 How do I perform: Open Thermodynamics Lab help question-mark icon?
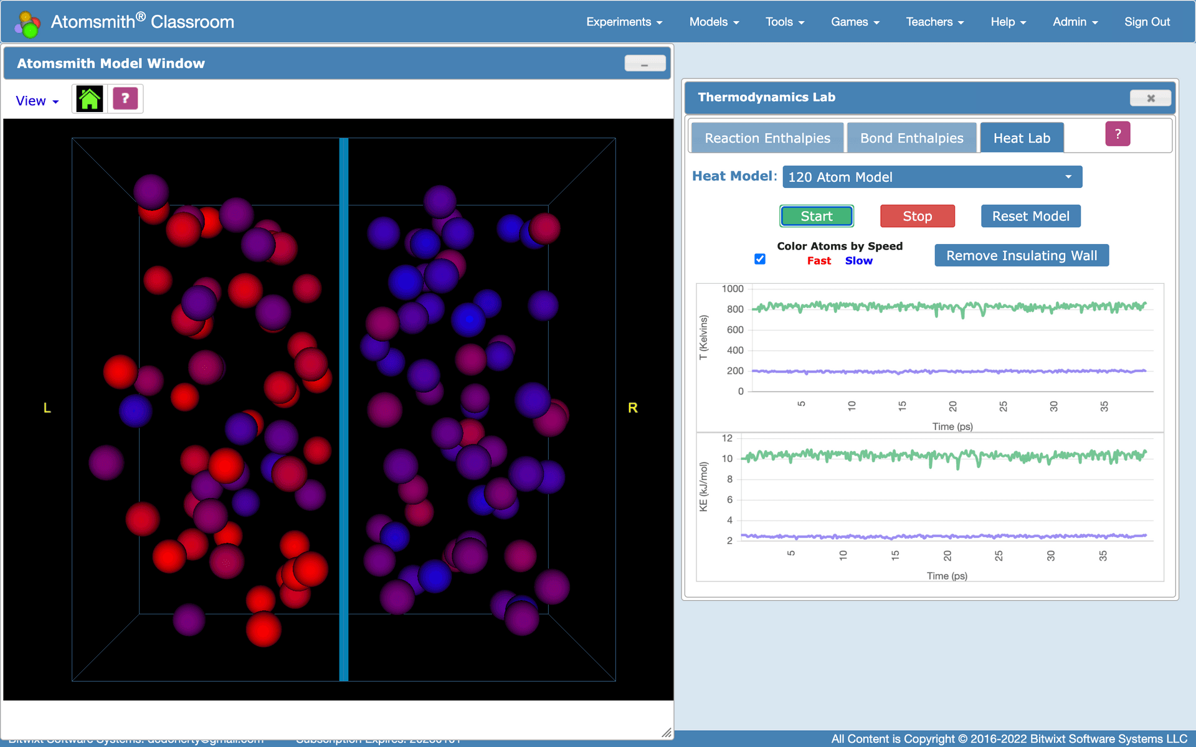1118,134
